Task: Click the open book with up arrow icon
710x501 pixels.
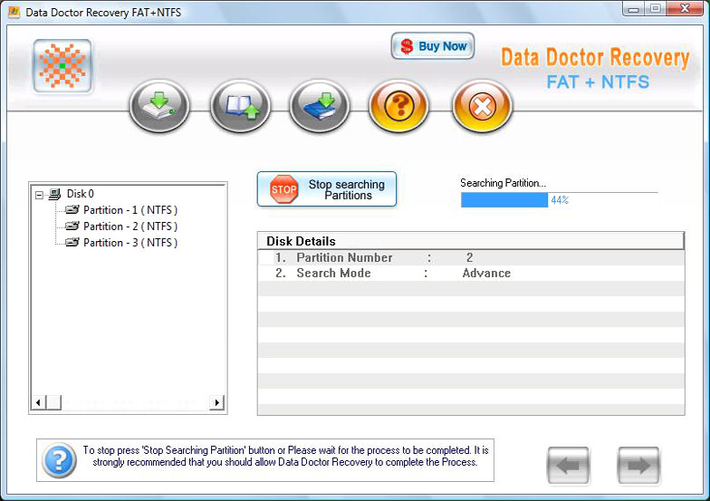Action: [x=240, y=106]
